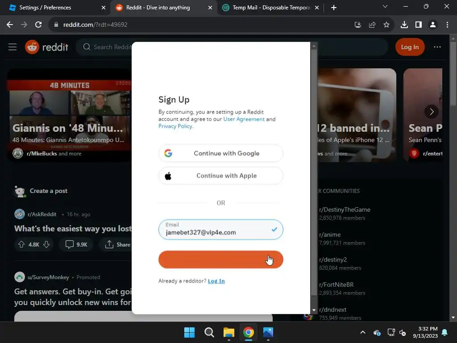Open r/FortNiteBR community

pos(336,284)
